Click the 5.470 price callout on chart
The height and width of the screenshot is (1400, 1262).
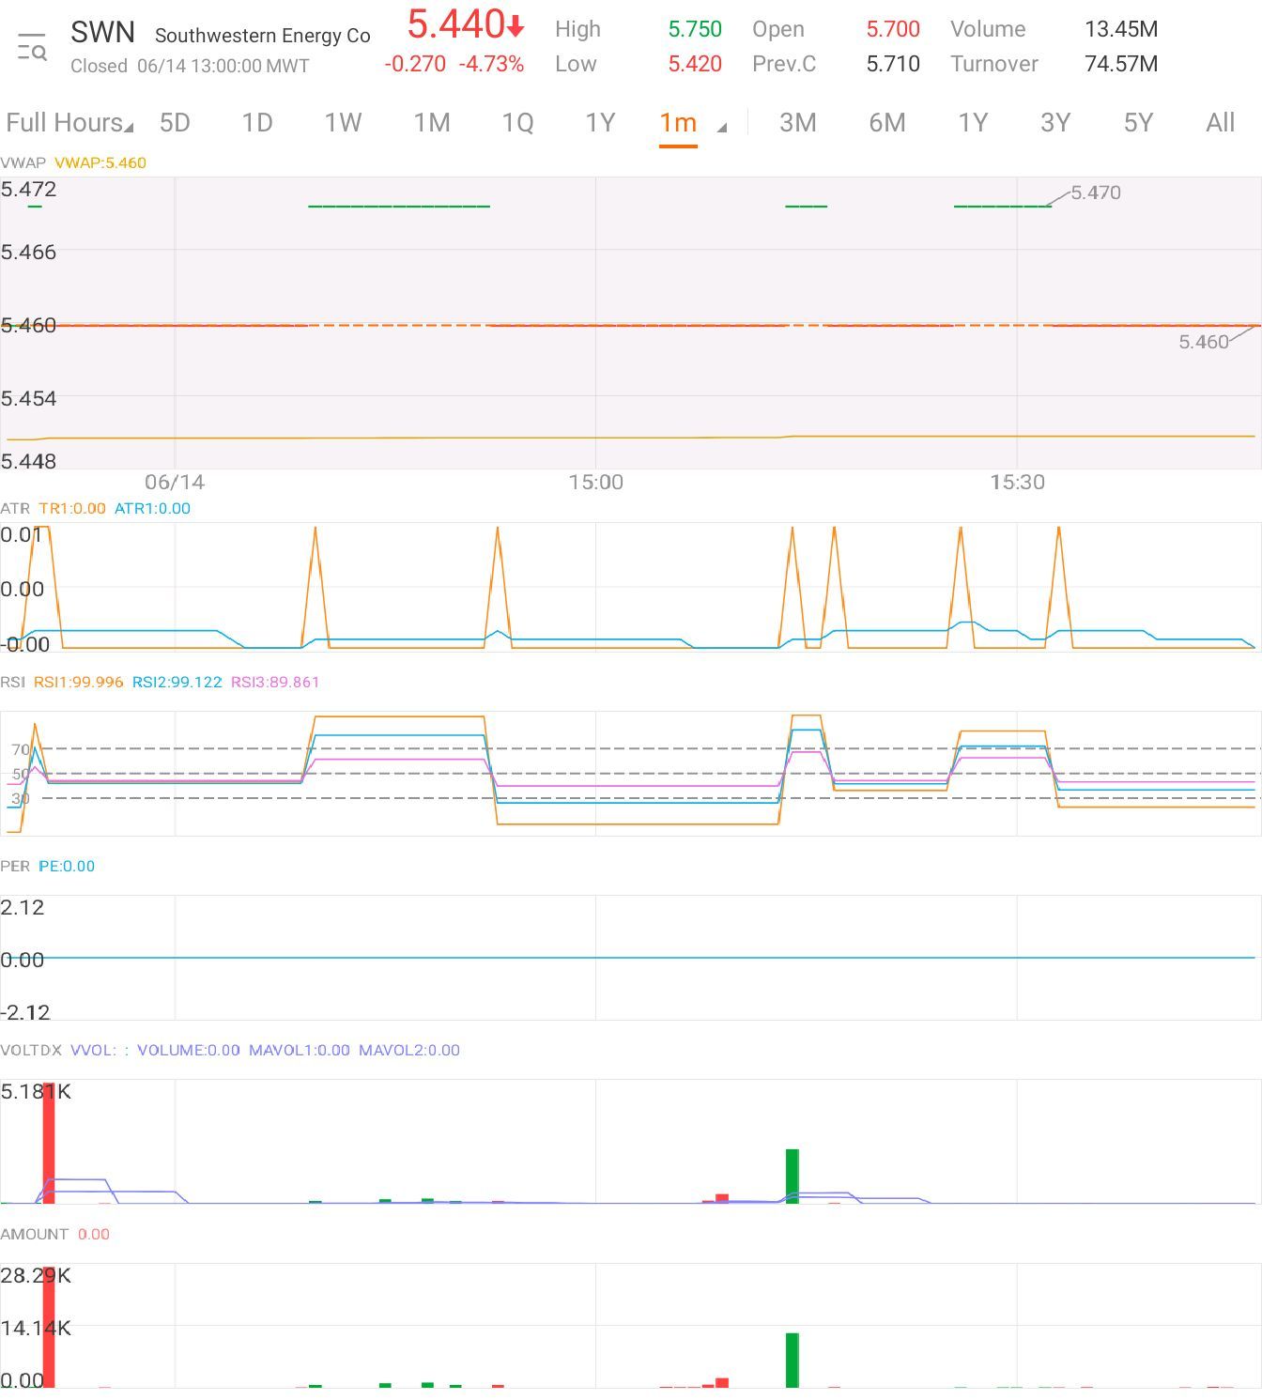1096,192
